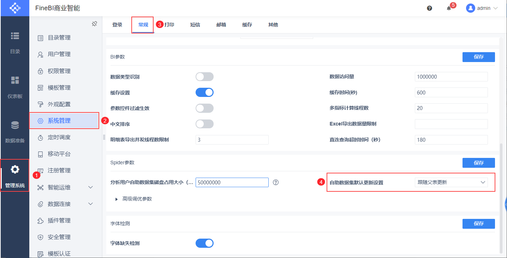Click the 外观配置 paint roller icon
This screenshot has height=258, width=507.
pos(41,104)
